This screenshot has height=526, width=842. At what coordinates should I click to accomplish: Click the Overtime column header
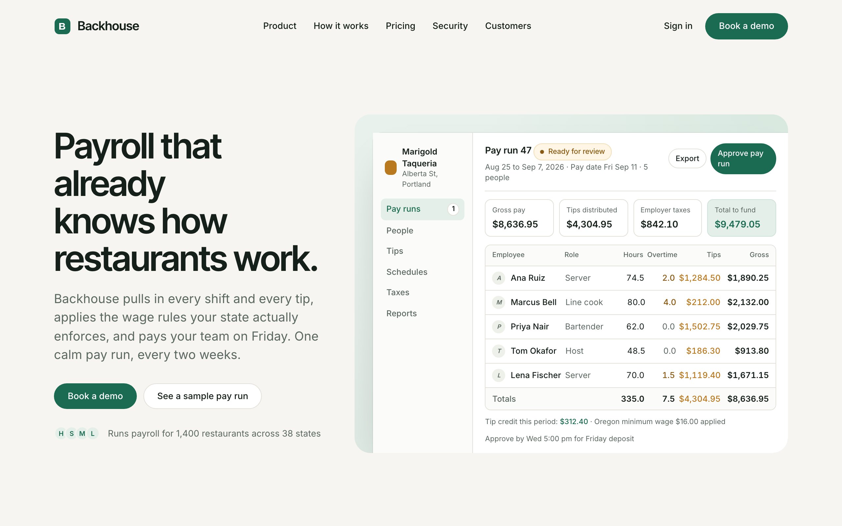click(662, 255)
